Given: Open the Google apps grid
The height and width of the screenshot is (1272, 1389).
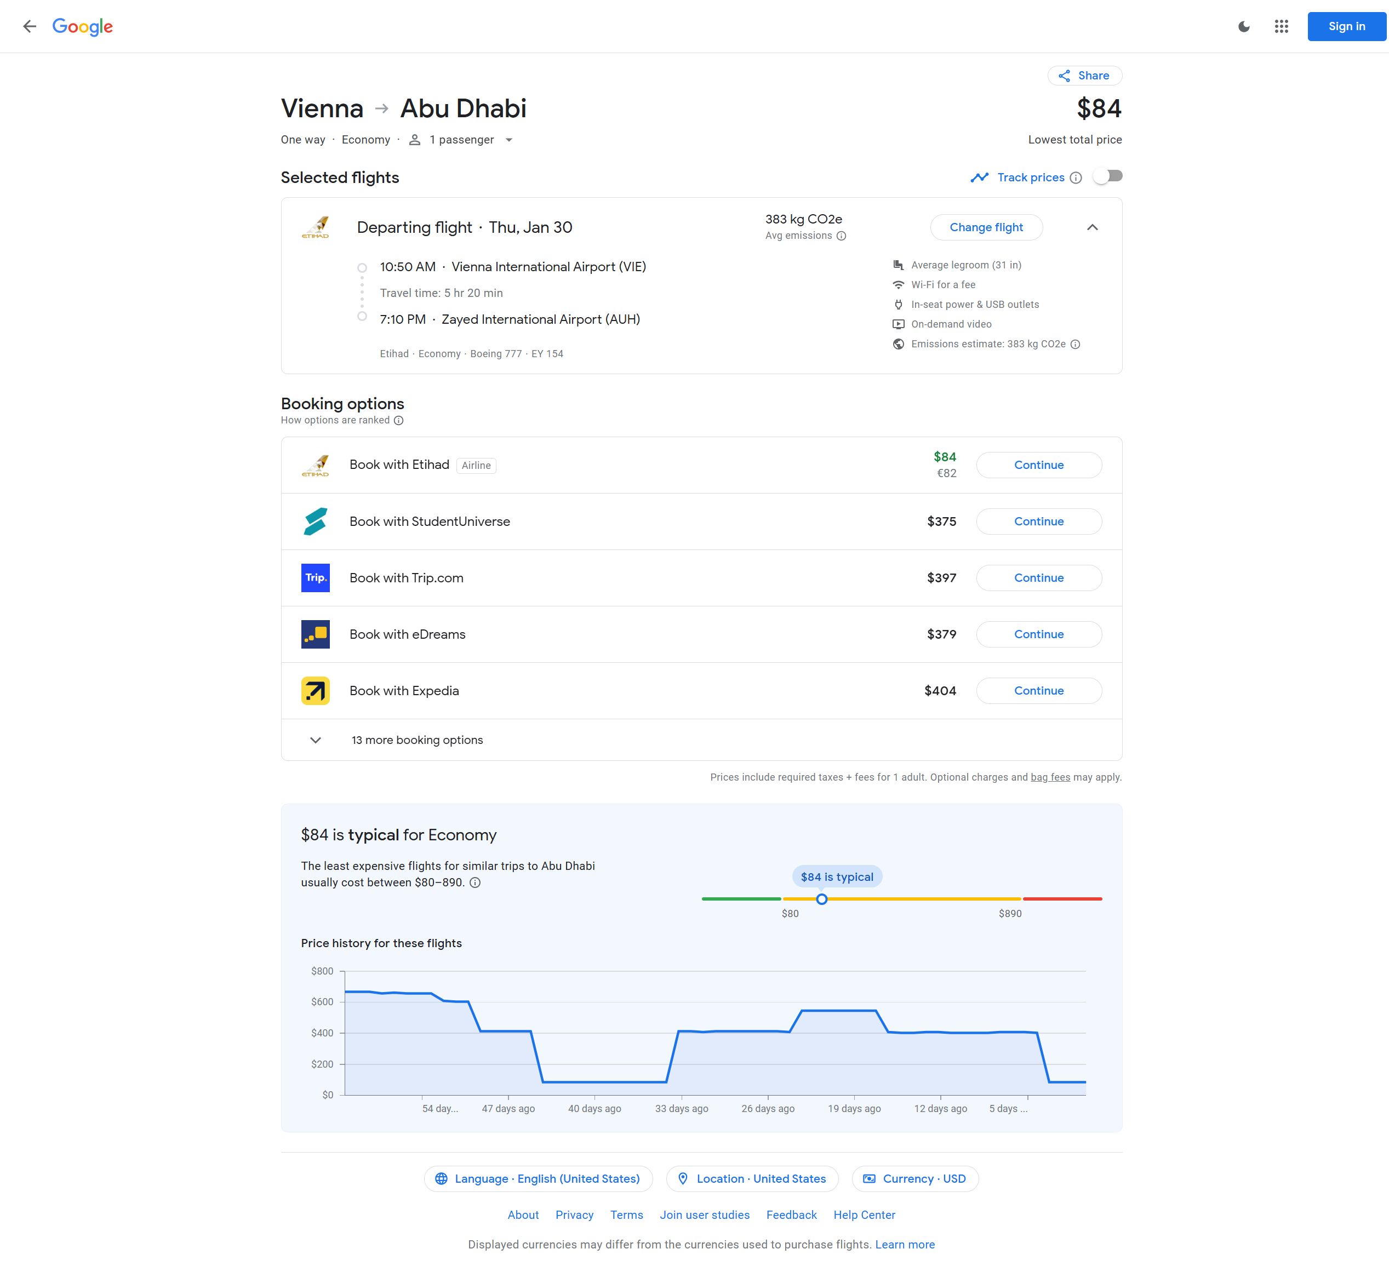Looking at the screenshot, I should click(x=1281, y=26).
